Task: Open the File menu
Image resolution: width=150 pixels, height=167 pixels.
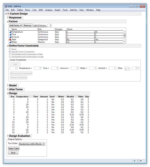Action: pyautogui.click(x=7, y=10)
